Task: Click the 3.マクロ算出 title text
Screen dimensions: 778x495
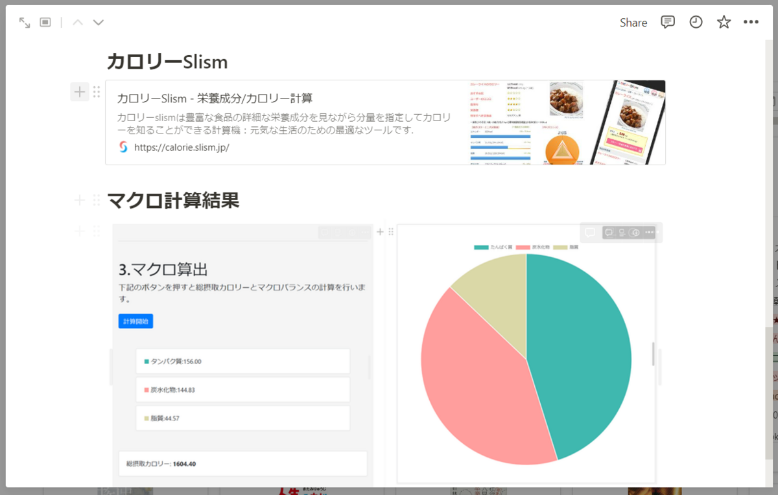Action: [x=163, y=270]
